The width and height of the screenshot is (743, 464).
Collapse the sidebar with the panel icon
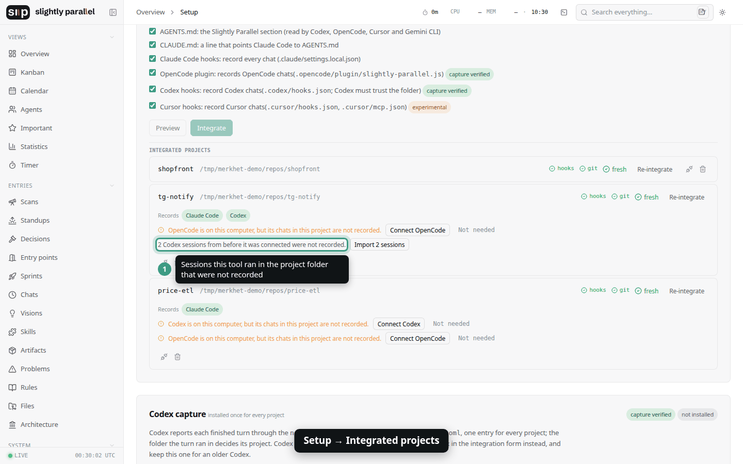[113, 12]
